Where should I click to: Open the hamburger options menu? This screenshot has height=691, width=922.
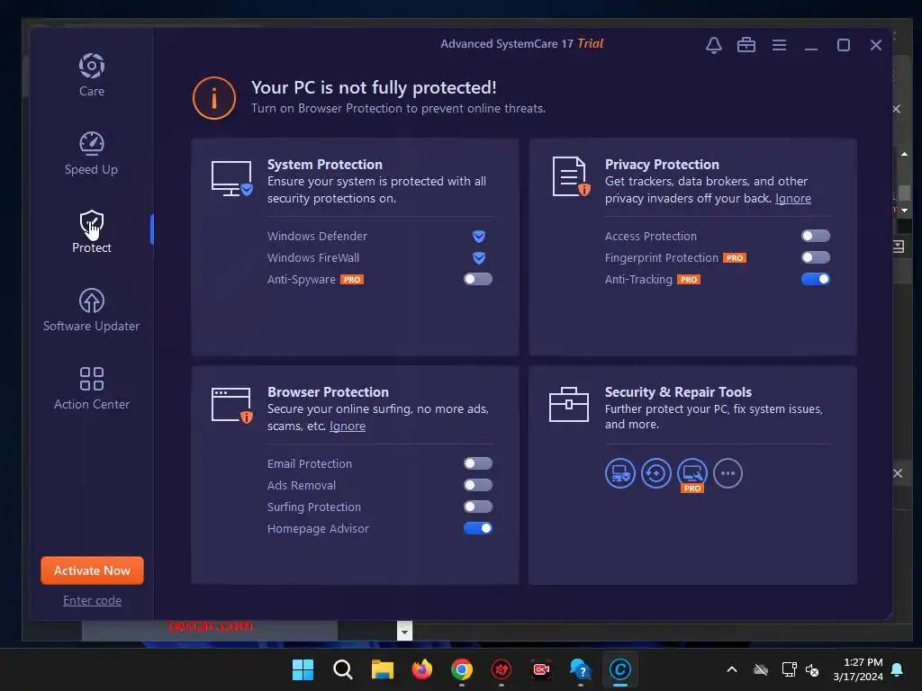[779, 45]
